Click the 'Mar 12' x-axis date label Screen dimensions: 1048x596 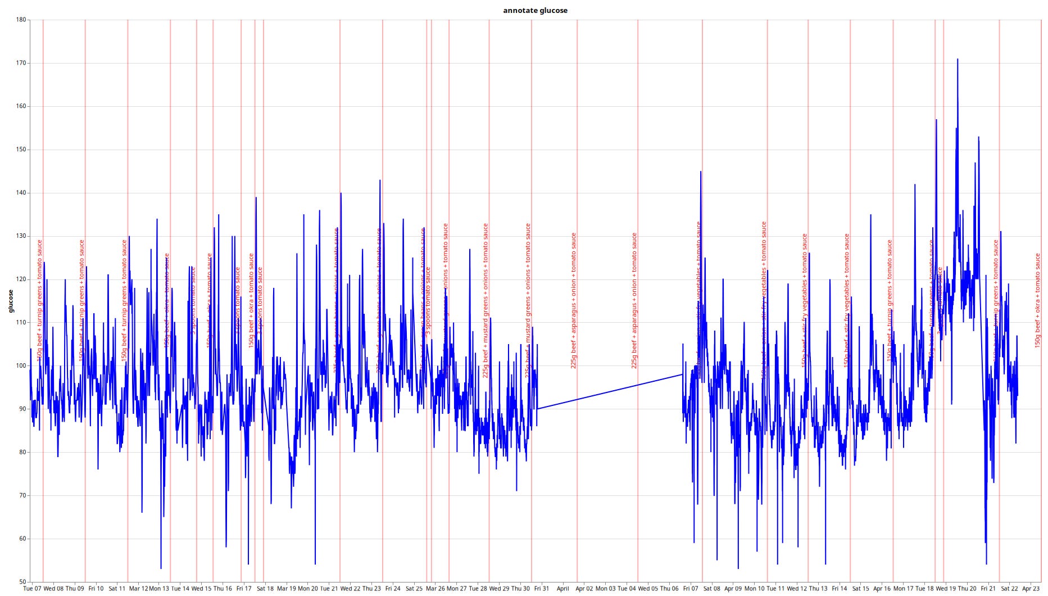(138, 589)
